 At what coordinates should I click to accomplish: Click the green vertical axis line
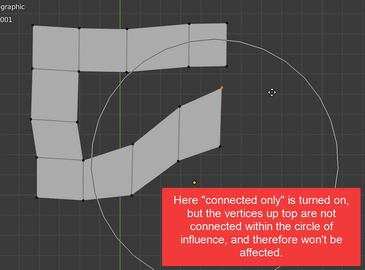120,95
